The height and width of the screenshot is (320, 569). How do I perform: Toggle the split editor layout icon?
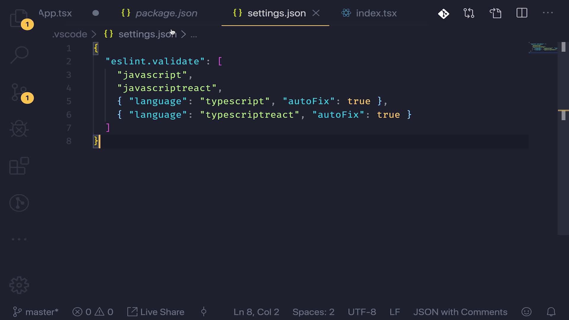(522, 13)
